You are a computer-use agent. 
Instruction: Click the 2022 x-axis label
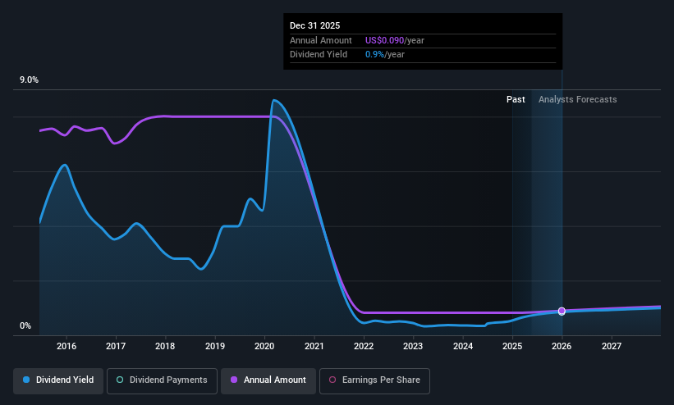tap(364, 346)
